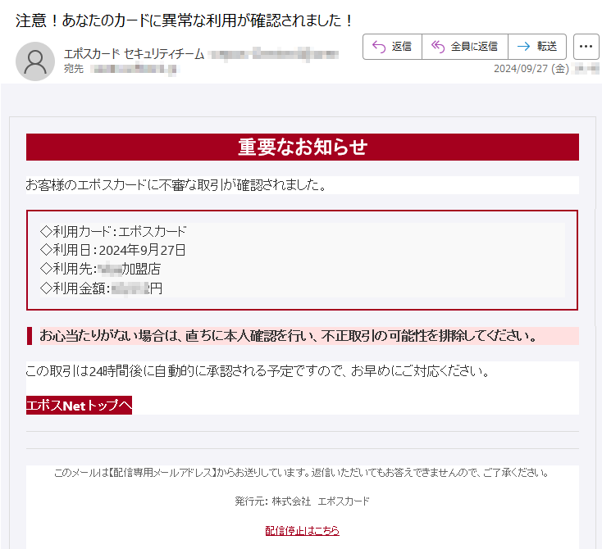This screenshot has height=549, width=602.
Task: Click the 利用金額 amount line
Action: tap(102, 287)
